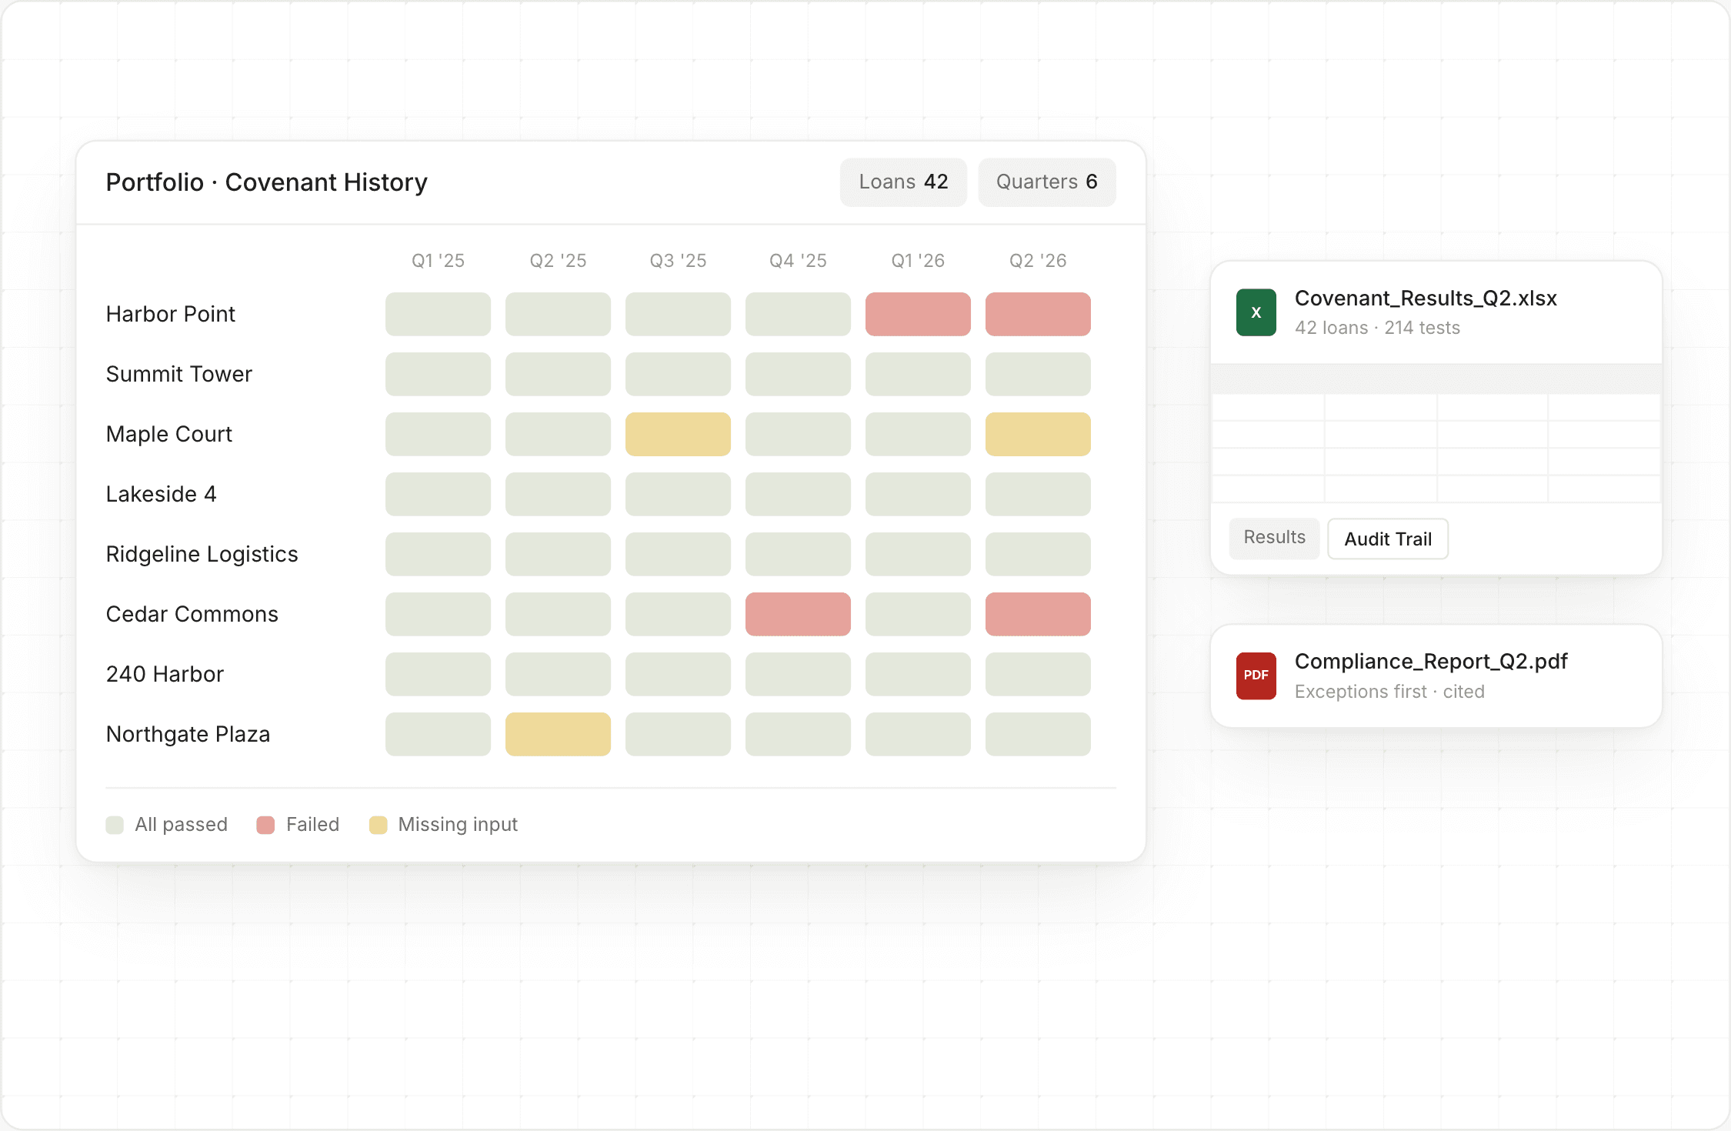Viewport: 1731px width, 1131px height.
Task: Click the Cedar Commons row label
Action: 192,614
